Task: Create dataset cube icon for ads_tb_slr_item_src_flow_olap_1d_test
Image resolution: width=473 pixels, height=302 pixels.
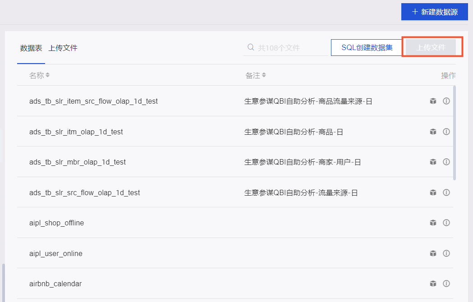Action: click(x=433, y=101)
